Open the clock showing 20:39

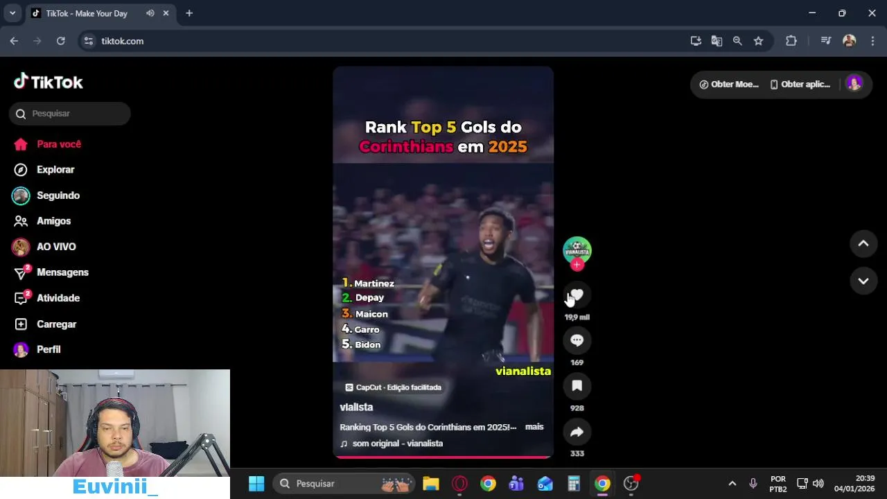tap(854, 484)
